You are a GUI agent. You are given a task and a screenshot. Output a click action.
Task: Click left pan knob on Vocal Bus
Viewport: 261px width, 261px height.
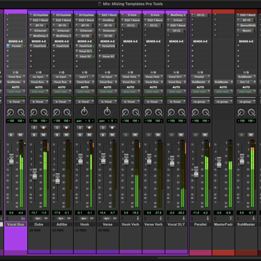11,112
